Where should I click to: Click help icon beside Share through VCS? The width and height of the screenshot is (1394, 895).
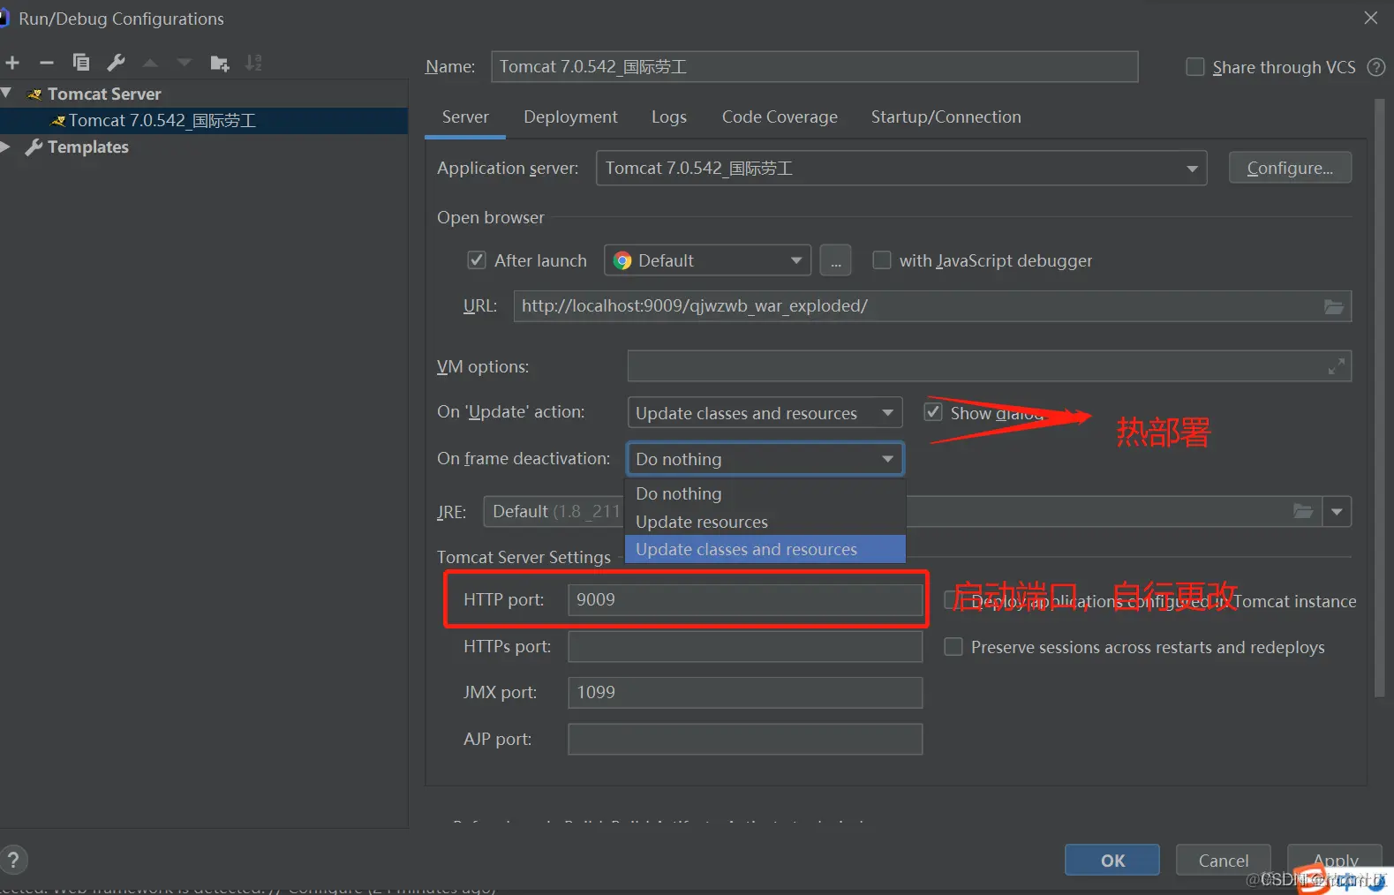pos(1376,67)
